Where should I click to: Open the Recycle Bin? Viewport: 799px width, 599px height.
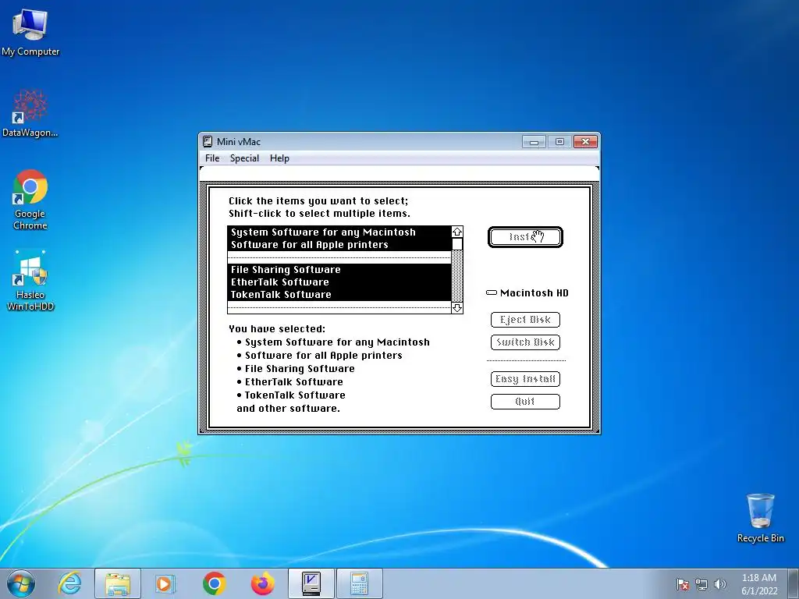click(760, 518)
